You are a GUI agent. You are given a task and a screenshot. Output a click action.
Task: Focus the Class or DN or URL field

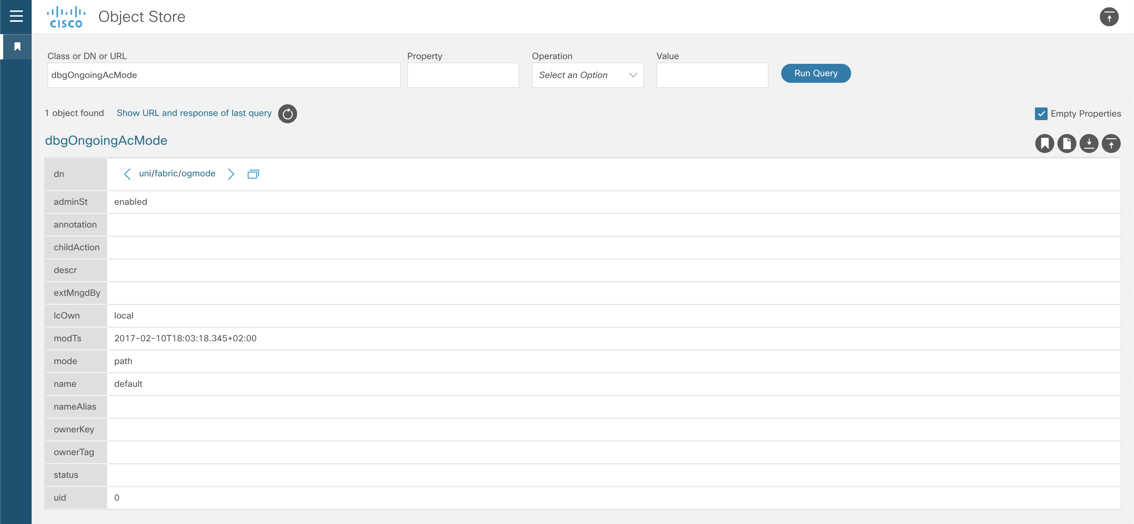tap(224, 75)
